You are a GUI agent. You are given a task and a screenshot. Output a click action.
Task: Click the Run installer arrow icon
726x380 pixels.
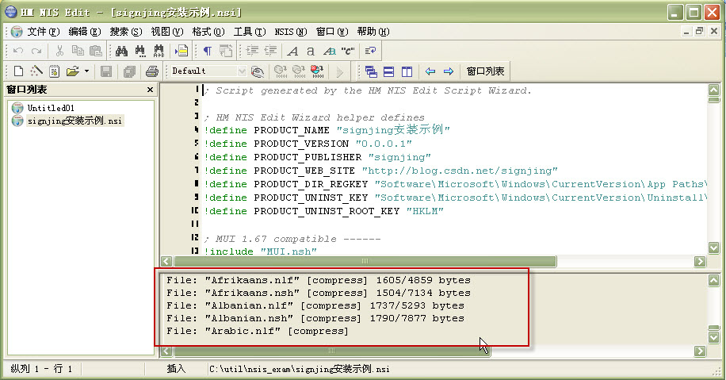point(340,71)
